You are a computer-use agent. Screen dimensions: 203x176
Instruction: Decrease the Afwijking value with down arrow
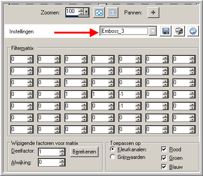pyautogui.click(x=62, y=164)
